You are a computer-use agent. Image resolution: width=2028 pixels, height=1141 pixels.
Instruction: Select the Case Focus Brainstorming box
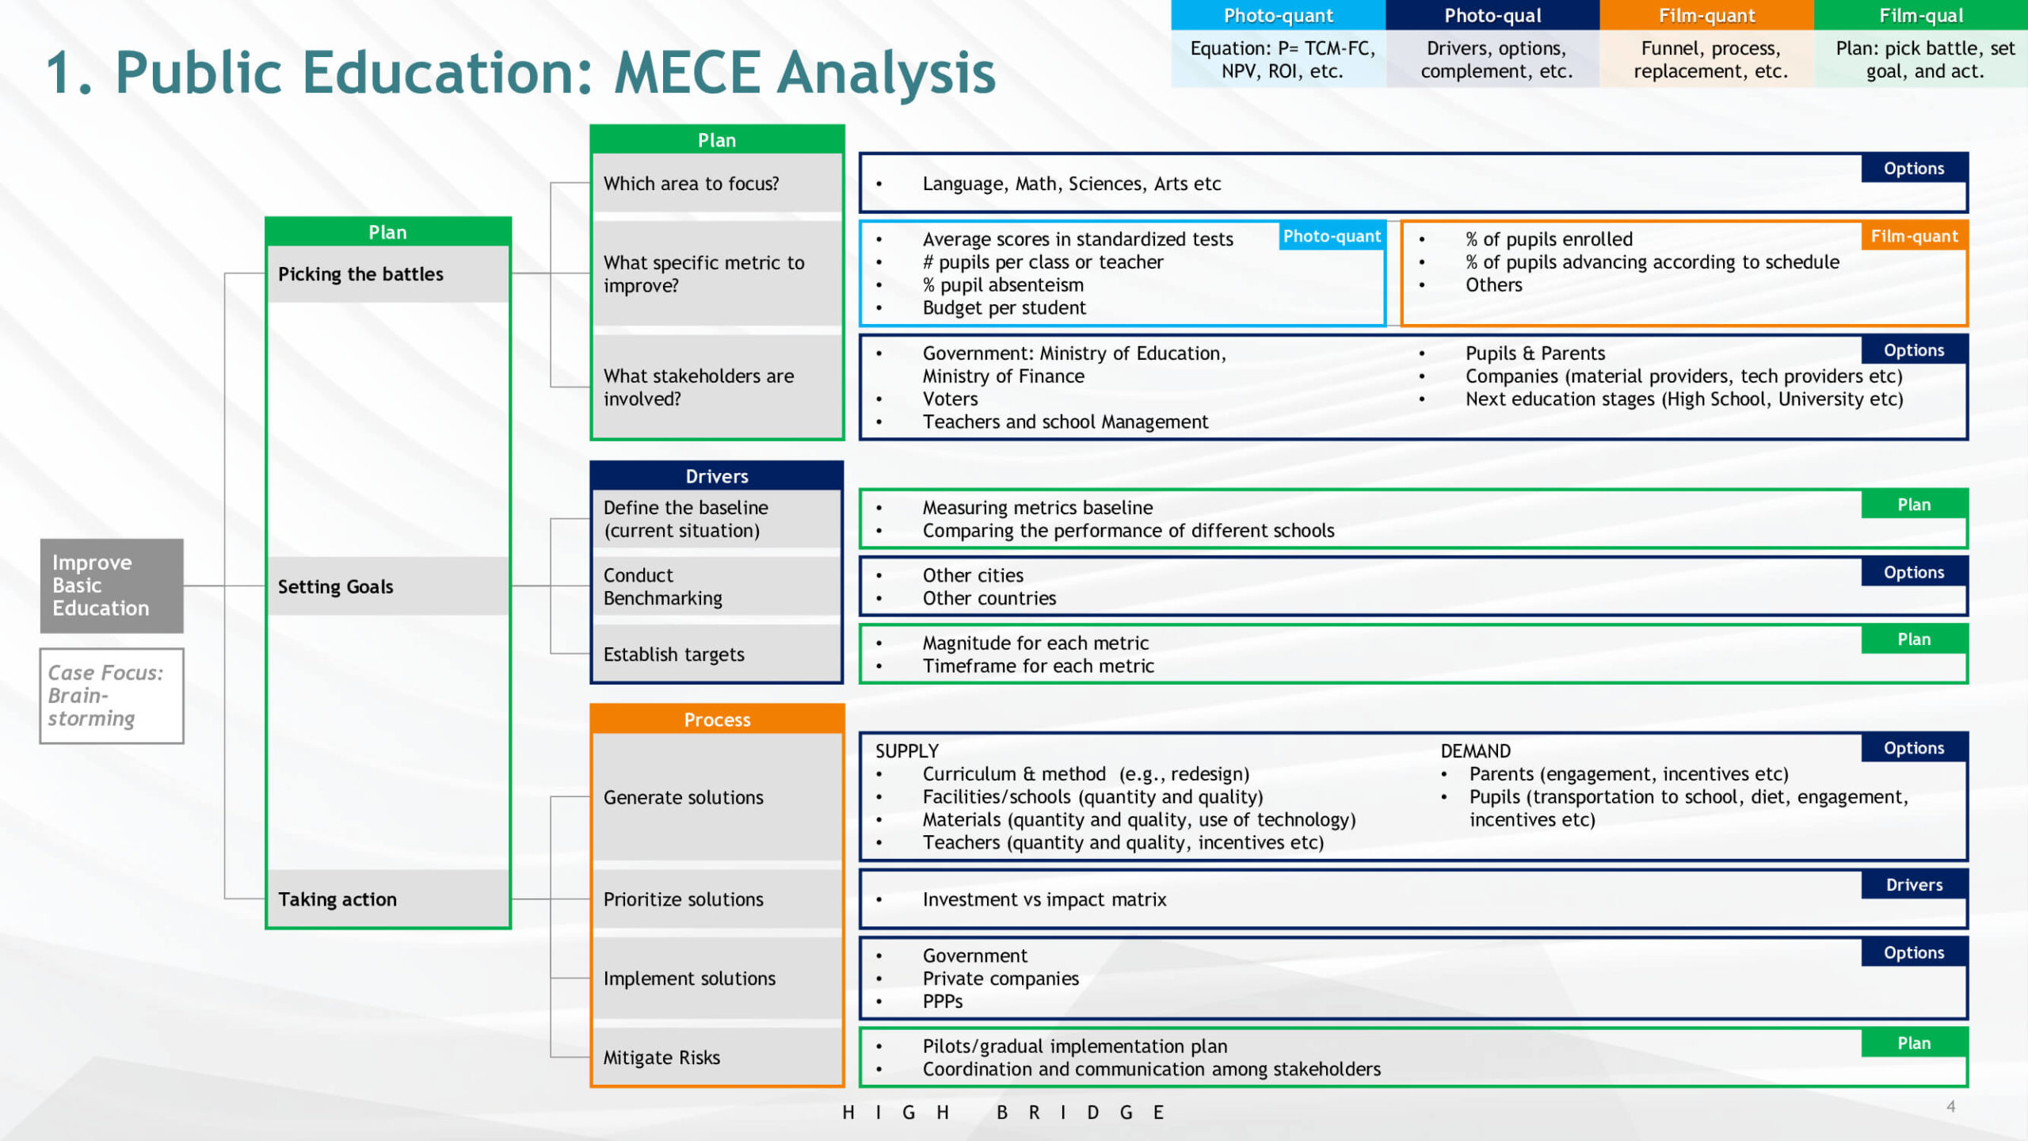click(x=112, y=696)
